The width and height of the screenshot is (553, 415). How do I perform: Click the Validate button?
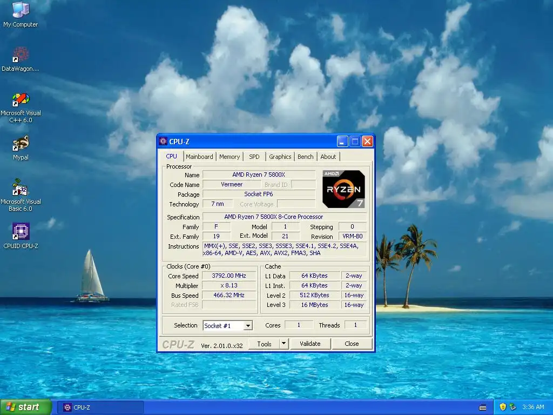click(310, 344)
